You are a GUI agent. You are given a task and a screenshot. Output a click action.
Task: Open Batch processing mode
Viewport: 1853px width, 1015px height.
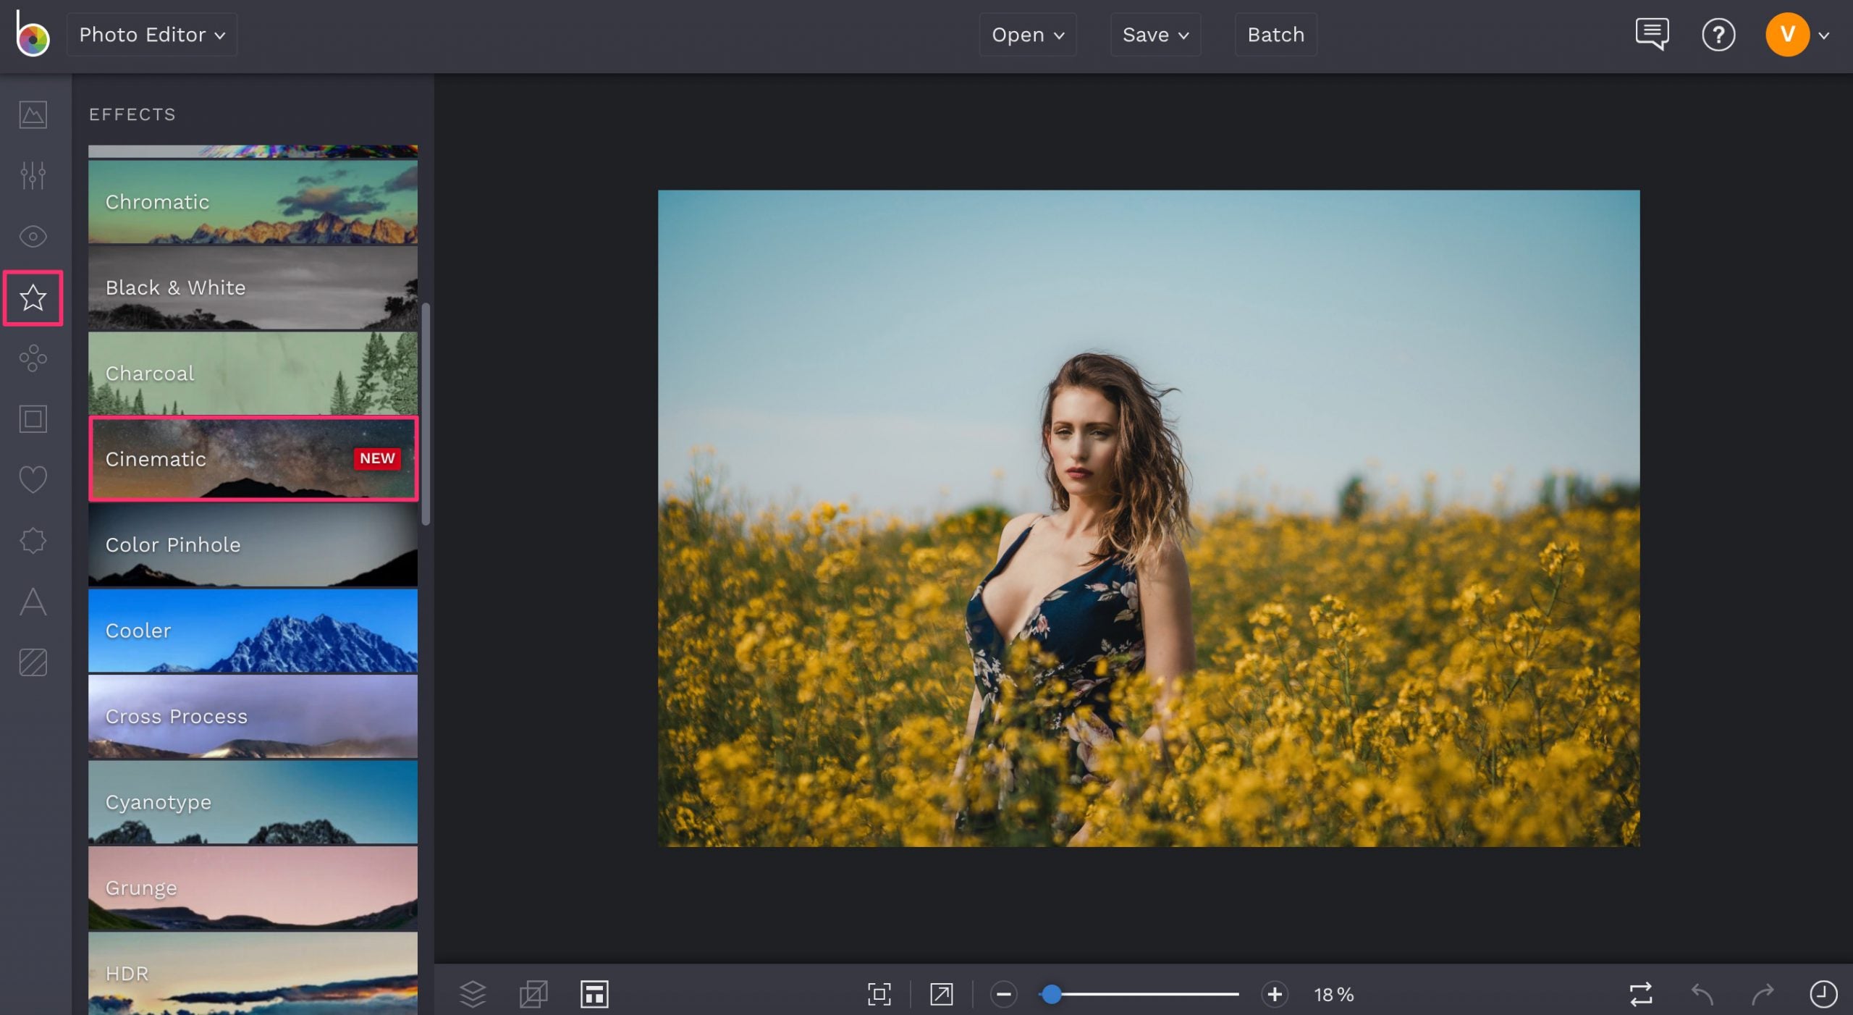point(1275,34)
